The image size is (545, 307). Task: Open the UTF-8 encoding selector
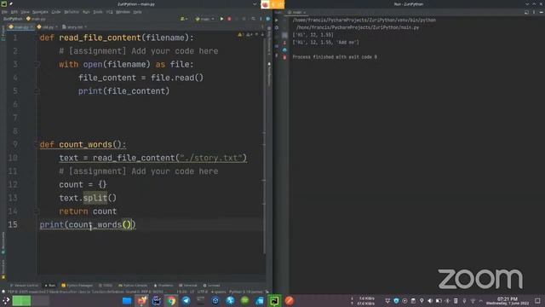(202, 292)
